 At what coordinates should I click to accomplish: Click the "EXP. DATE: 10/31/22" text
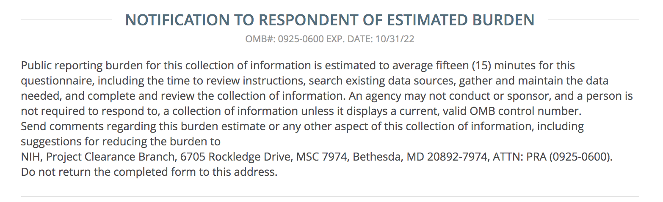point(370,39)
